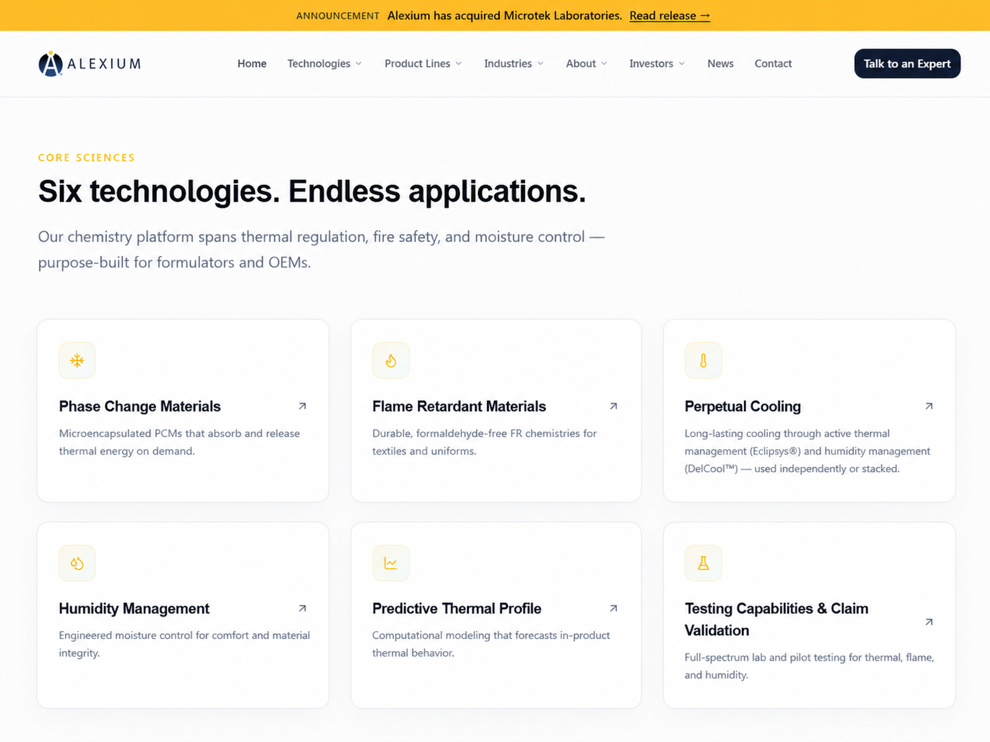
Task: Click the Talk to an Expert button
Action: click(x=907, y=64)
